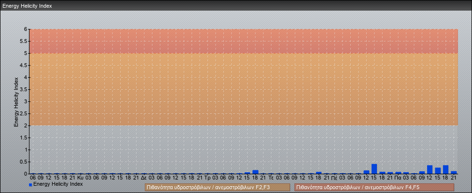
Task: Click the Τρ day label on the x-axis
Action: click(208, 178)
